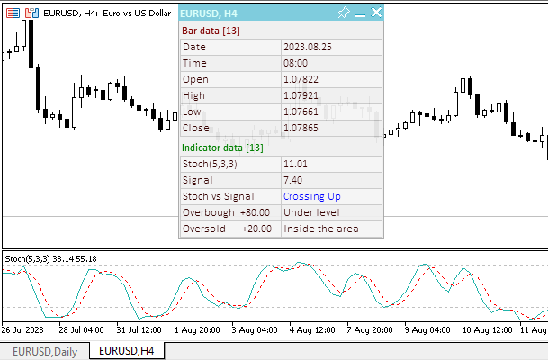Click the 'Inside the area' oversold status
548x360 pixels.
click(x=321, y=229)
